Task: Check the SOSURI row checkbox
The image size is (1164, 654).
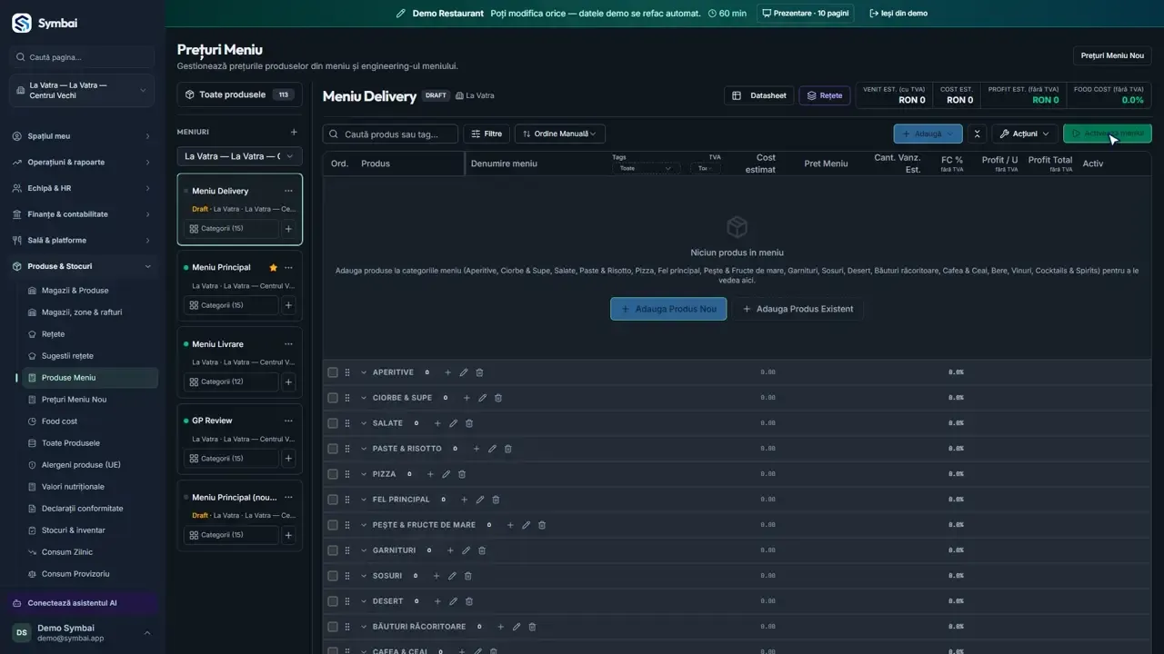Action: (333, 576)
